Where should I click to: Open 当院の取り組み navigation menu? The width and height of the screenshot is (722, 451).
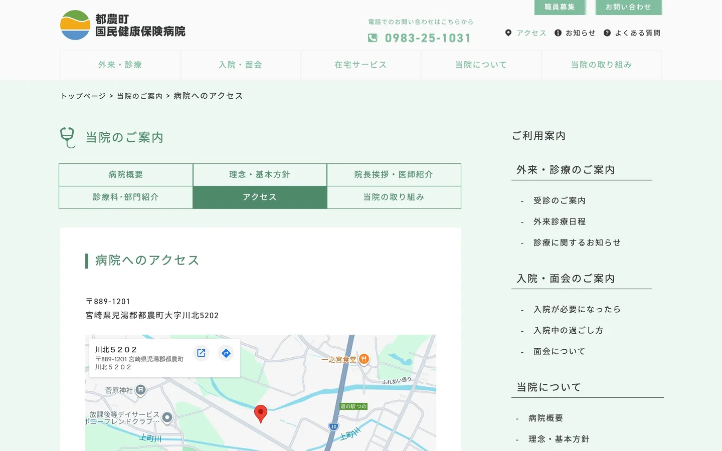point(602,65)
